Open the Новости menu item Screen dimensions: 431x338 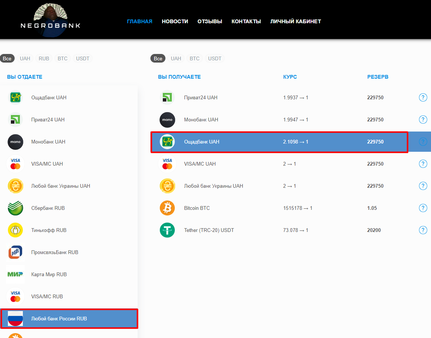pyautogui.click(x=175, y=21)
